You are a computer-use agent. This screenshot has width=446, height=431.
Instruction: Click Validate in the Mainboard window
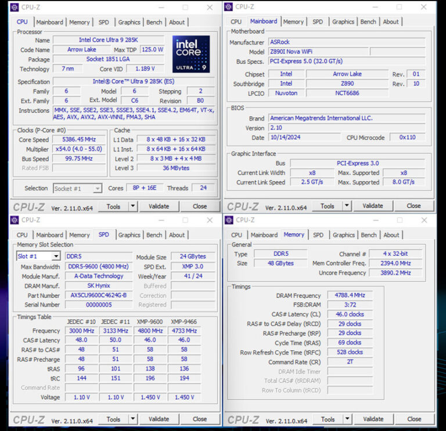point(373,206)
